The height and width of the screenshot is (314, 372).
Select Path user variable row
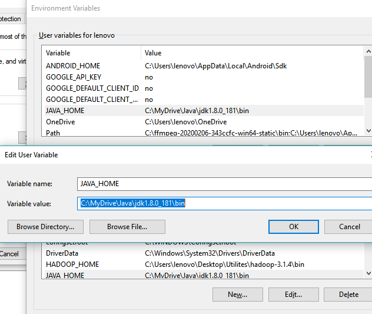tap(204, 133)
